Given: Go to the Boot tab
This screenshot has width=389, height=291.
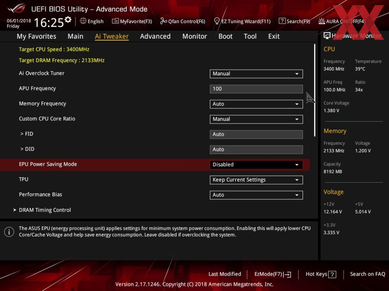Looking at the screenshot, I should coord(225,36).
